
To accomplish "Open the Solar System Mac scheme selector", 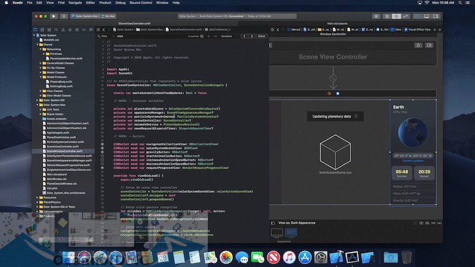I will (85, 16).
